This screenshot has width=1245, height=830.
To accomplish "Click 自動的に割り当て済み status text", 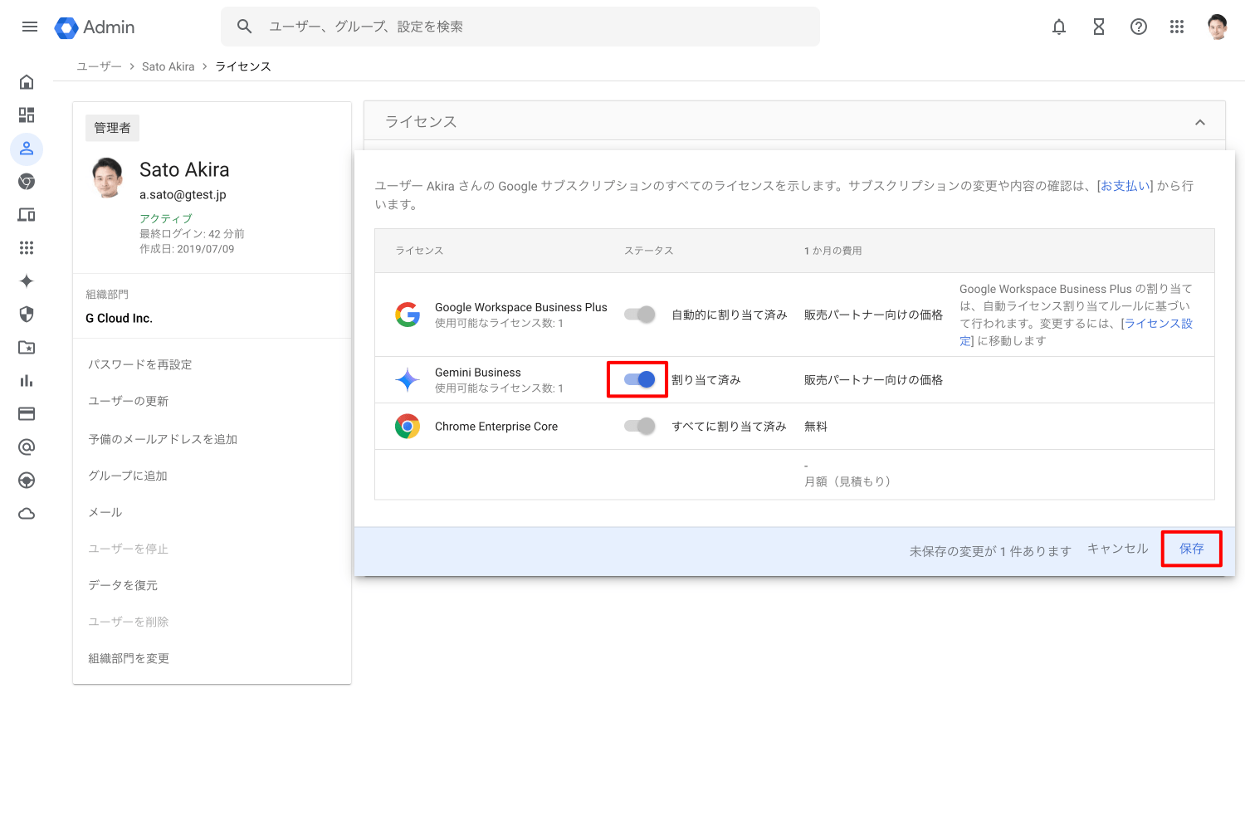I will (730, 315).
